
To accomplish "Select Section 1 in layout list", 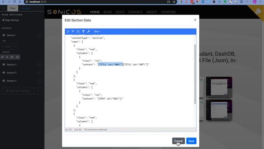I will pyautogui.click(x=12, y=35).
